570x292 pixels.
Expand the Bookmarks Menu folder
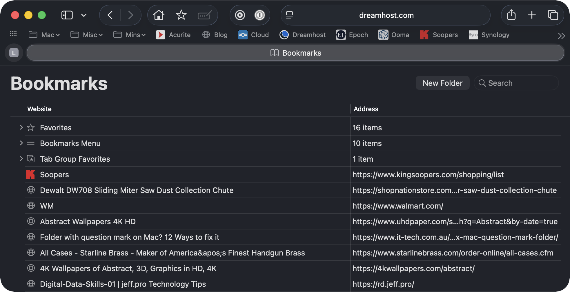click(x=21, y=143)
